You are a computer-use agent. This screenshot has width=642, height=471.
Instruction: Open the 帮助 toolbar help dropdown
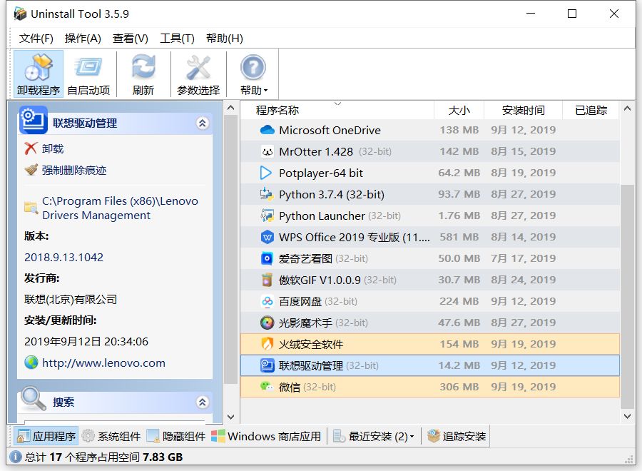pyautogui.click(x=253, y=74)
